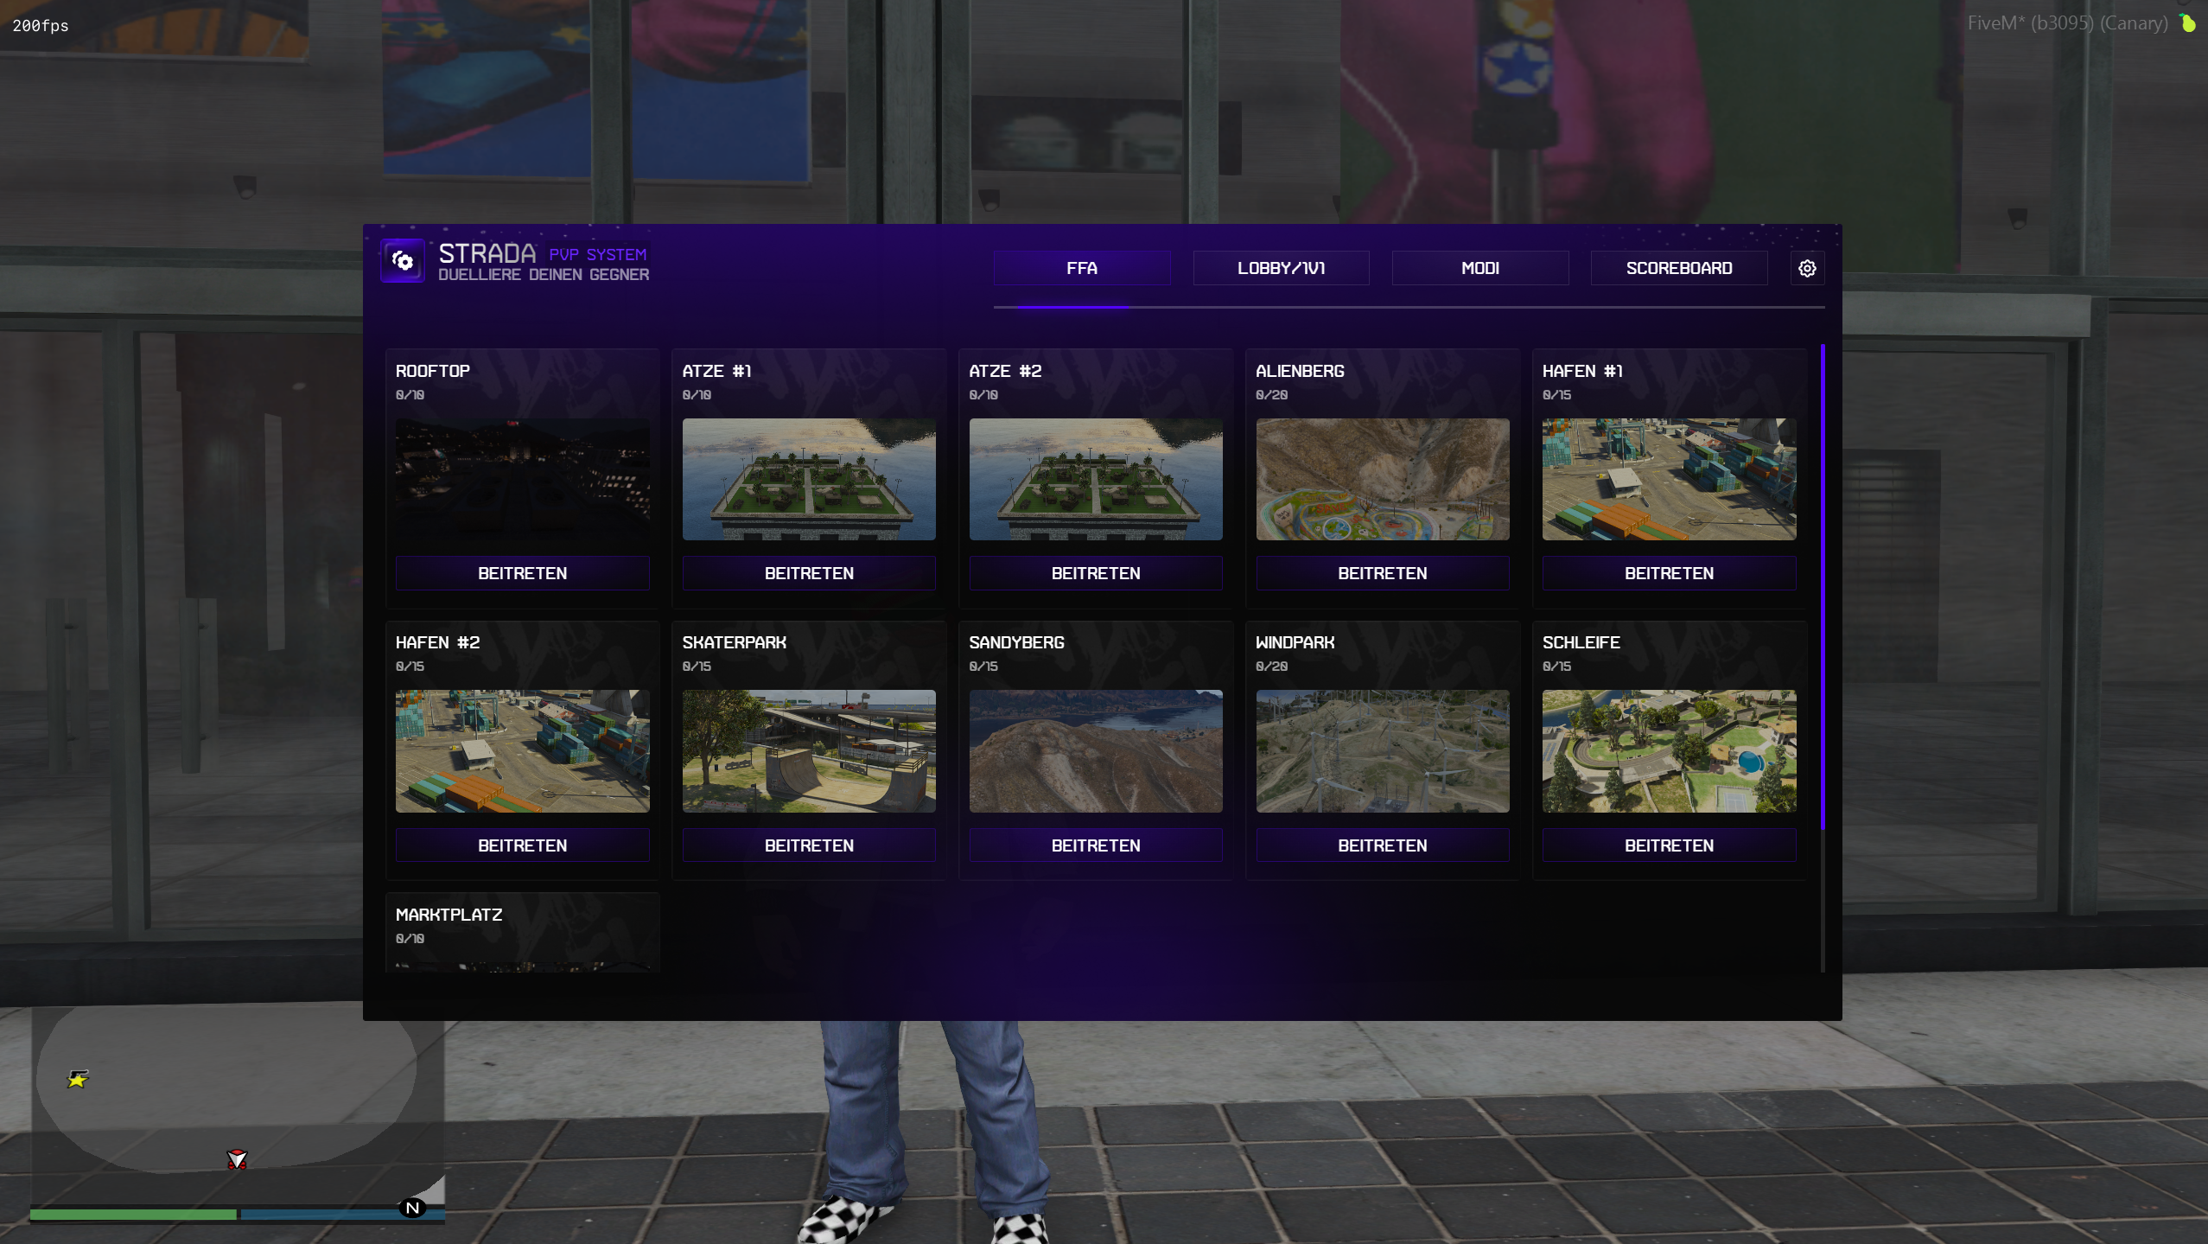The height and width of the screenshot is (1244, 2208).
Task: Click the Hafen #2 map preview image
Action: [x=523, y=751]
